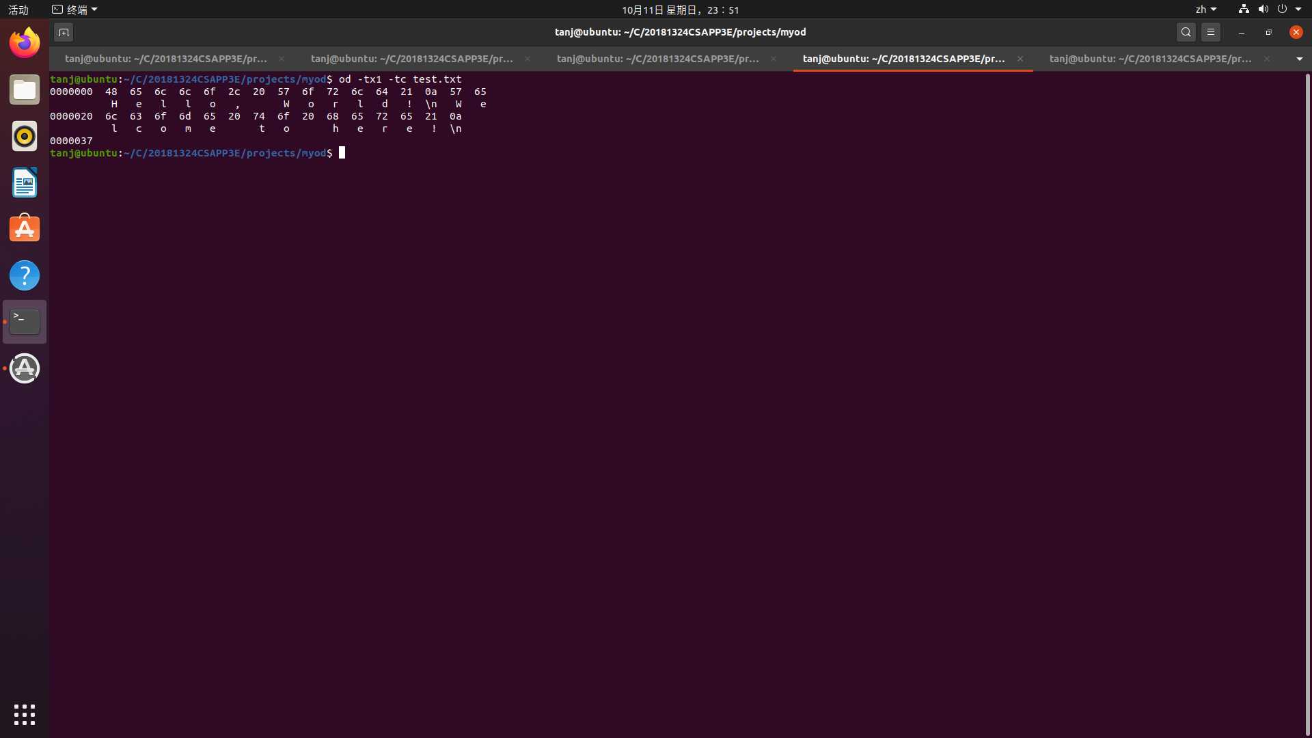Click the volume icon in top bar
The image size is (1312, 738).
tap(1263, 10)
